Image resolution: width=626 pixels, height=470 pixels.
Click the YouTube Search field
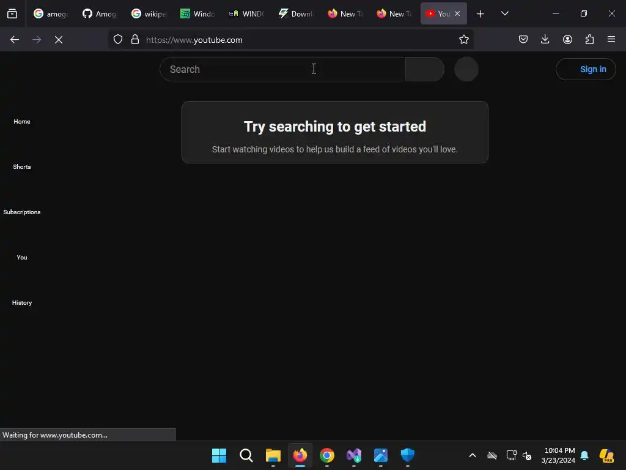[282, 69]
